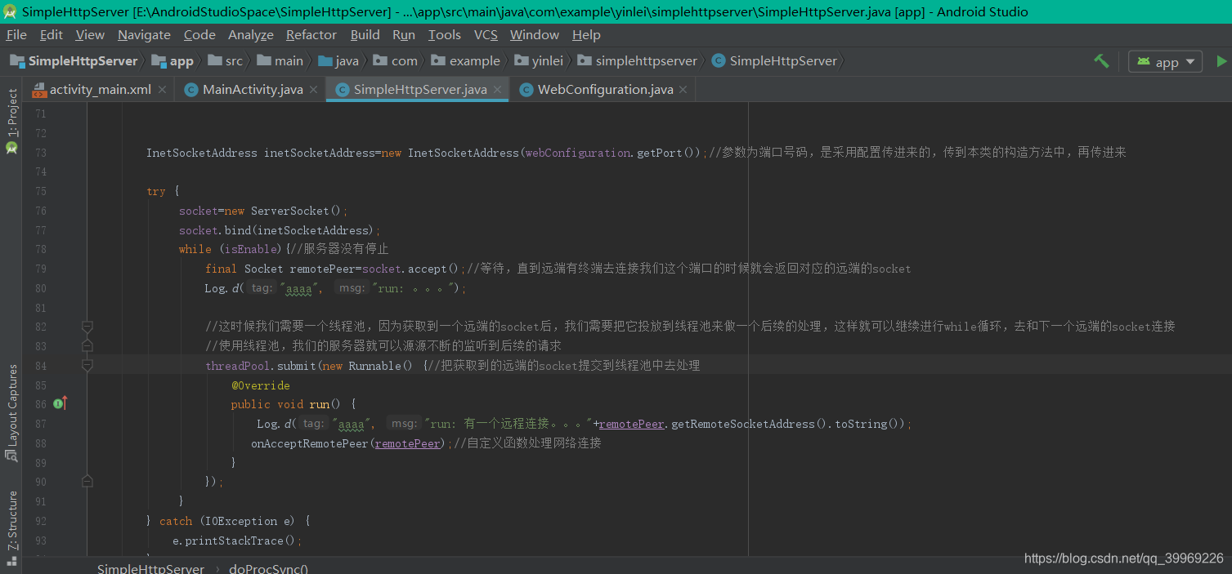Viewport: 1232px width, 574px height.
Task: Open the 1: Project tool window
Action: [11, 113]
